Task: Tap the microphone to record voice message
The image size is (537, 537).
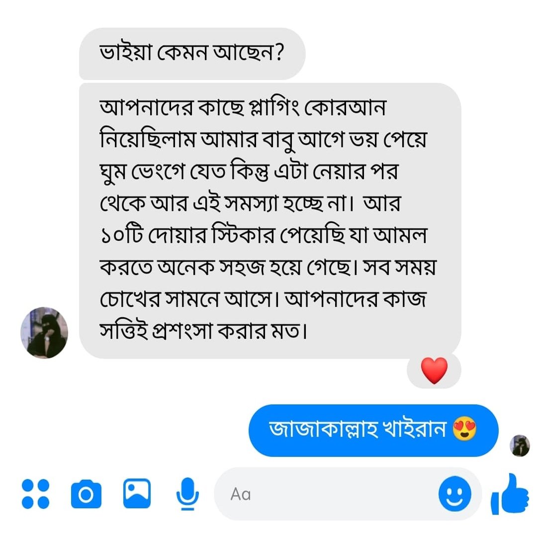Action: [x=187, y=494]
